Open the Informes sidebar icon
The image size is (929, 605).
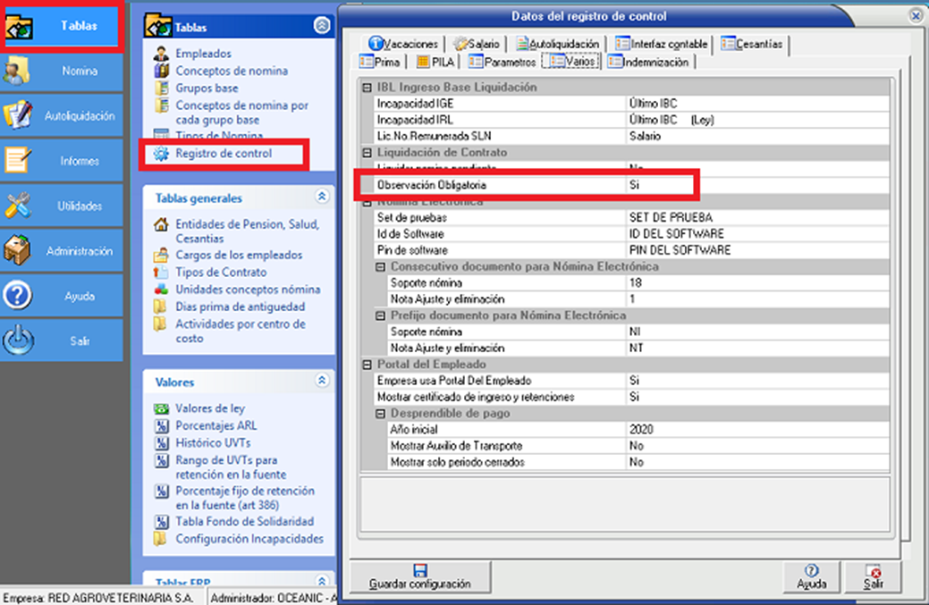pyautogui.click(x=18, y=161)
